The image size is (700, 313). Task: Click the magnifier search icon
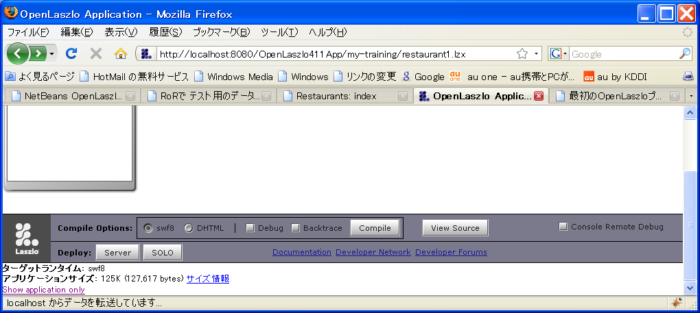pyautogui.click(x=685, y=54)
